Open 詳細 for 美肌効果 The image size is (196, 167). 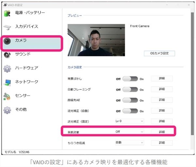coord(162,132)
